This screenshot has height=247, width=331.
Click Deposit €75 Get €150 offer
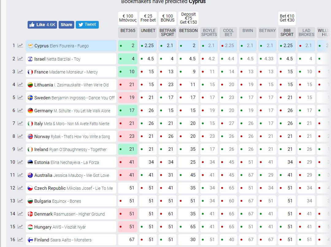coord(188,18)
